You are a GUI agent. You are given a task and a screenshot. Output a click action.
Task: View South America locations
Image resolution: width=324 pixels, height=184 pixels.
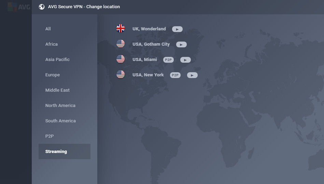coord(60,121)
